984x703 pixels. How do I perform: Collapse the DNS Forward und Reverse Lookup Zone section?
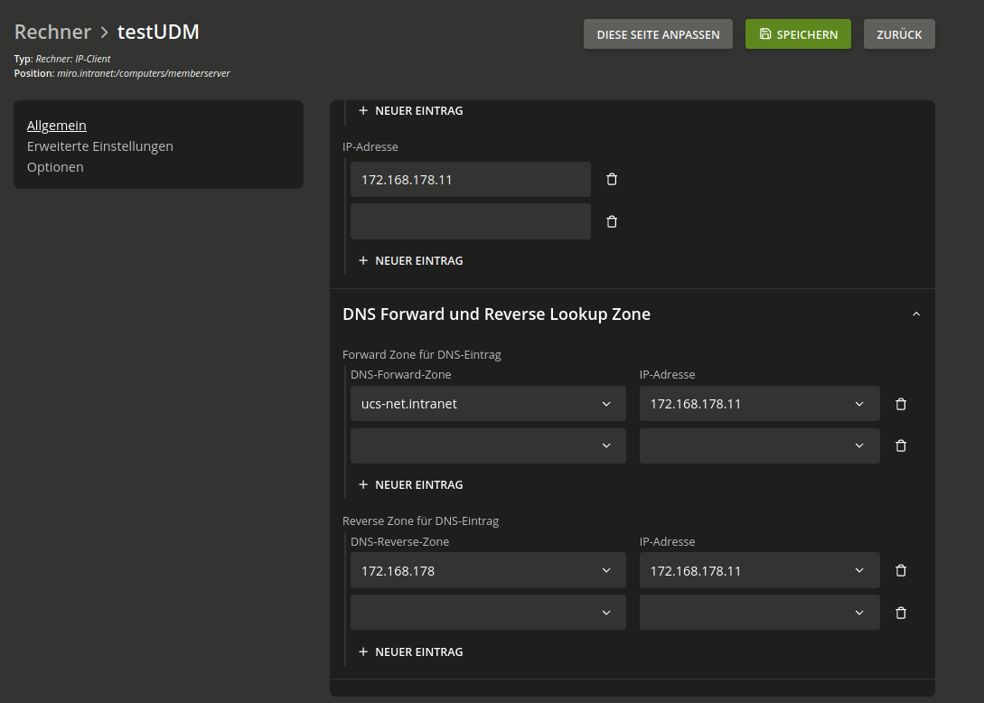pos(915,314)
